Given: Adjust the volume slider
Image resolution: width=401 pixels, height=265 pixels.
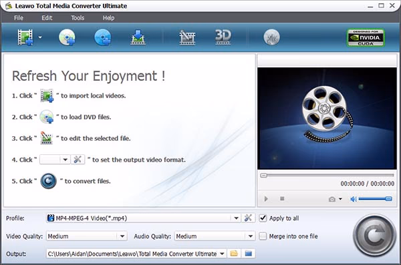Looking at the screenshot, I should tap(375, 199).
